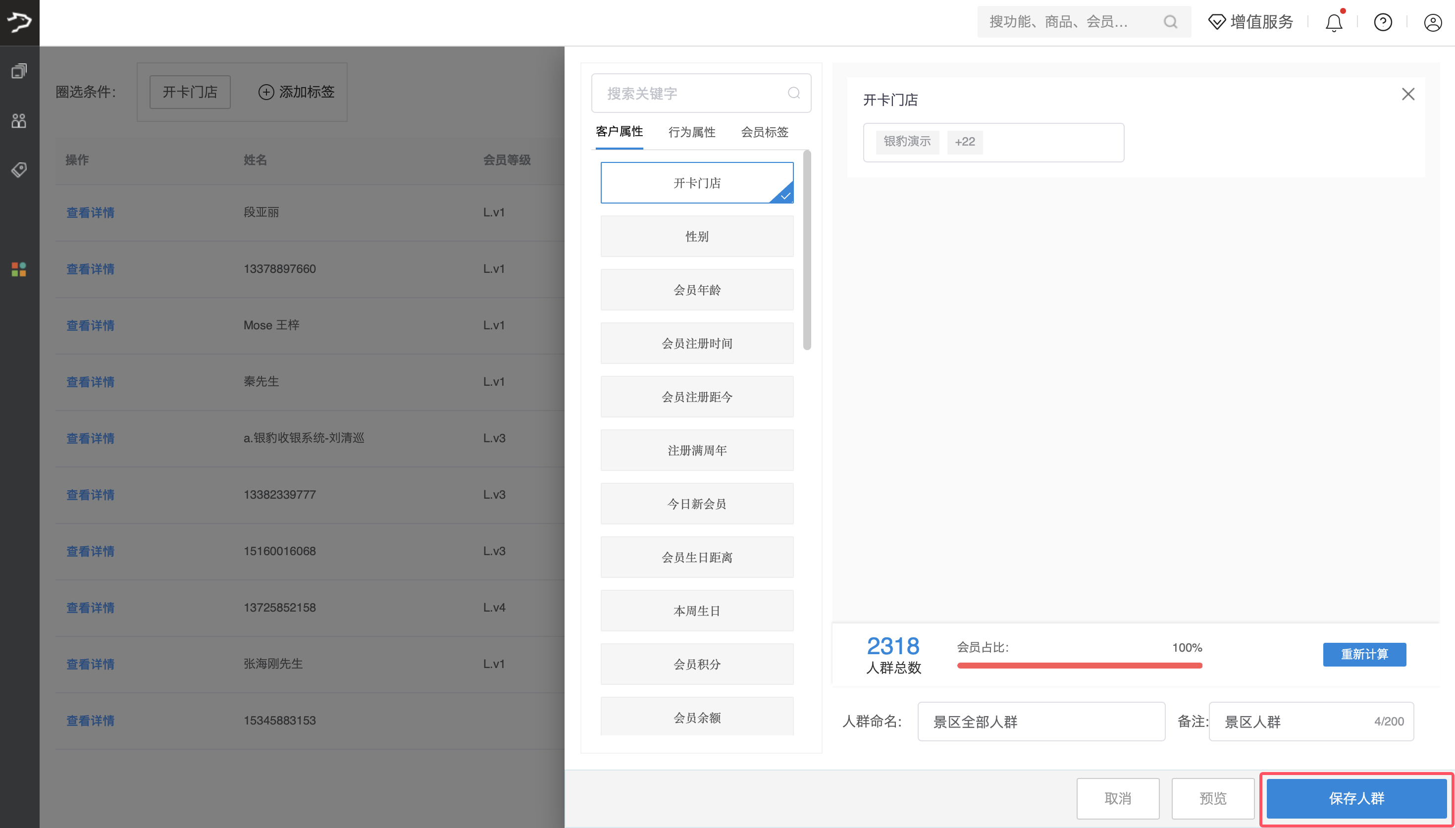
Task: Open 查看详情 for member 段亚丽
Action: pos(90,212)
